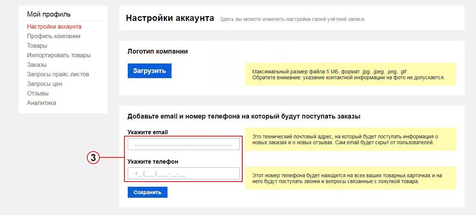Click the circled number 3 marker
This screenshot has height=215, width=476.
tap(94, 158)
